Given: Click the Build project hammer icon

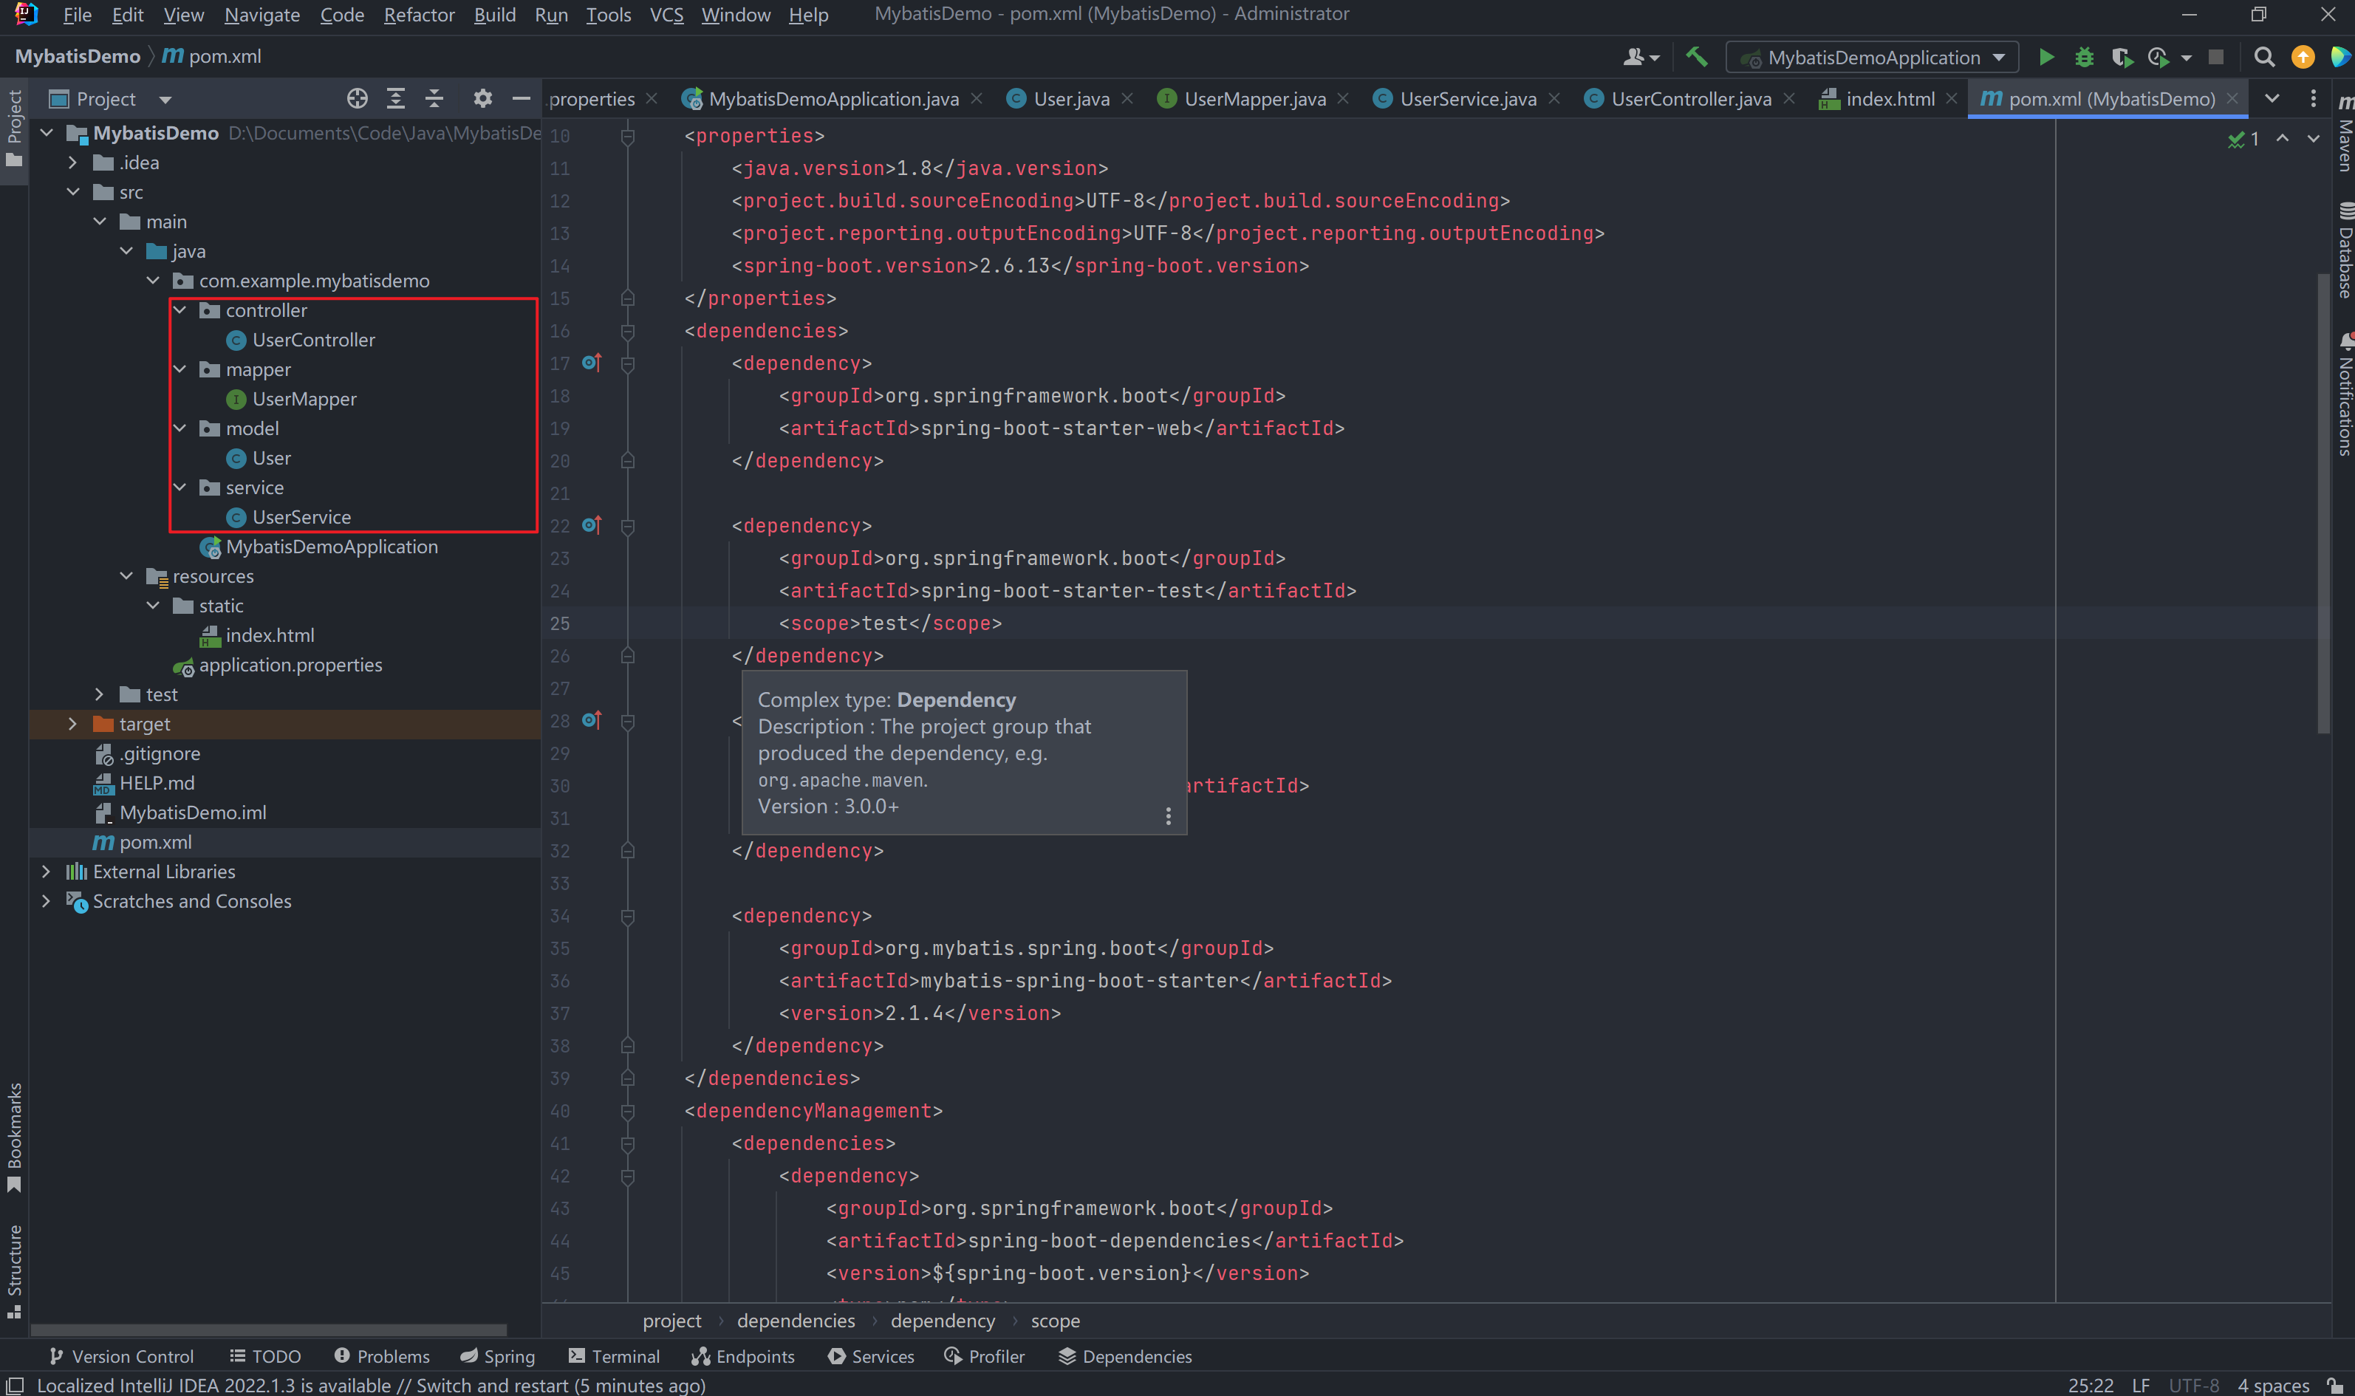Looking at the screenshot, I should coord(1696,58).
